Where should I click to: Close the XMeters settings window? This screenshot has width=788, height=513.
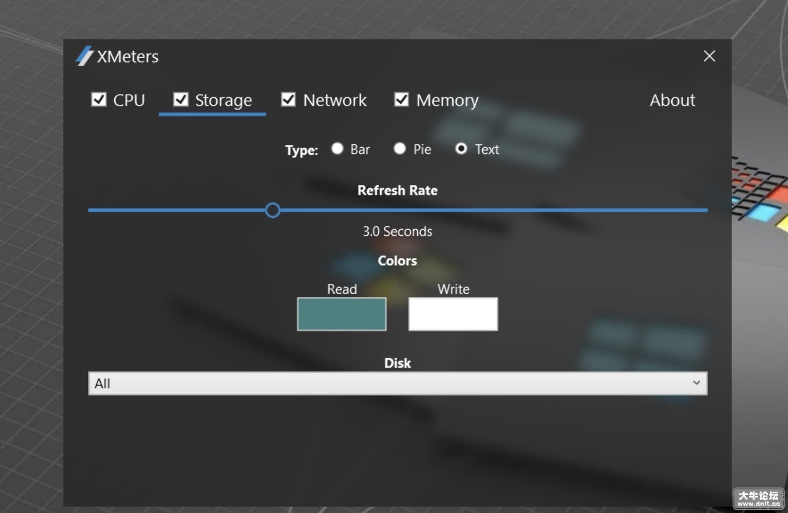pyautogui.click(x=709, y=56)
